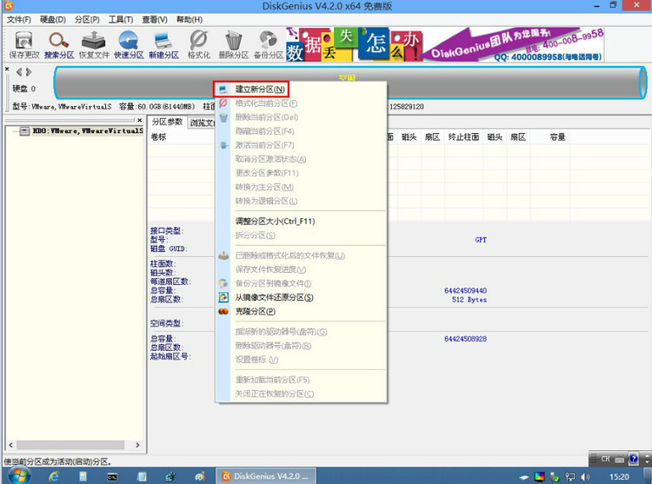Open the 工具(T) menu in menu bar

point(121,19)
